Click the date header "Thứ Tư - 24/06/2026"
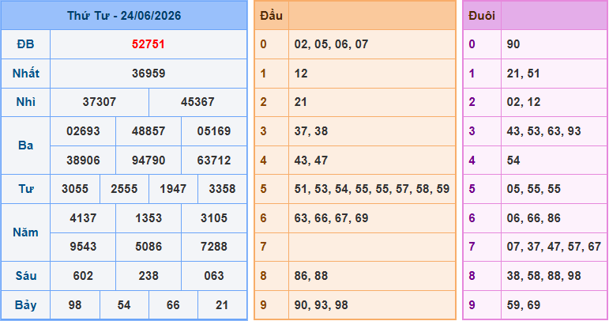The height and width of the screenshot is (321, 609). click(x=124, y=16)
